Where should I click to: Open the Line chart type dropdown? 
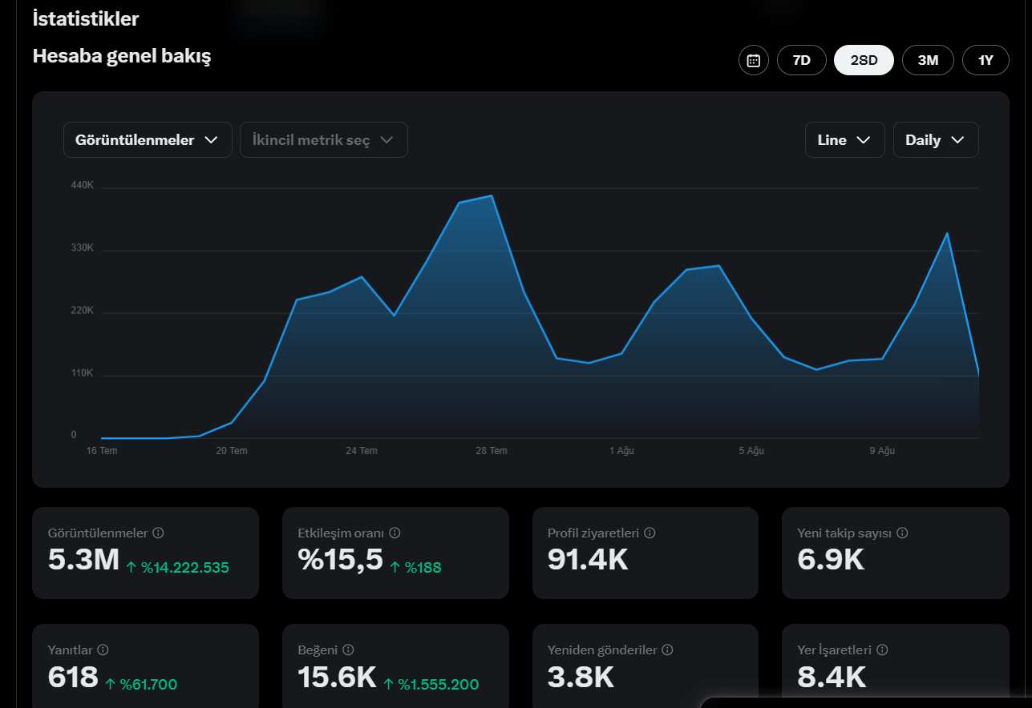(x=845, y=140)
